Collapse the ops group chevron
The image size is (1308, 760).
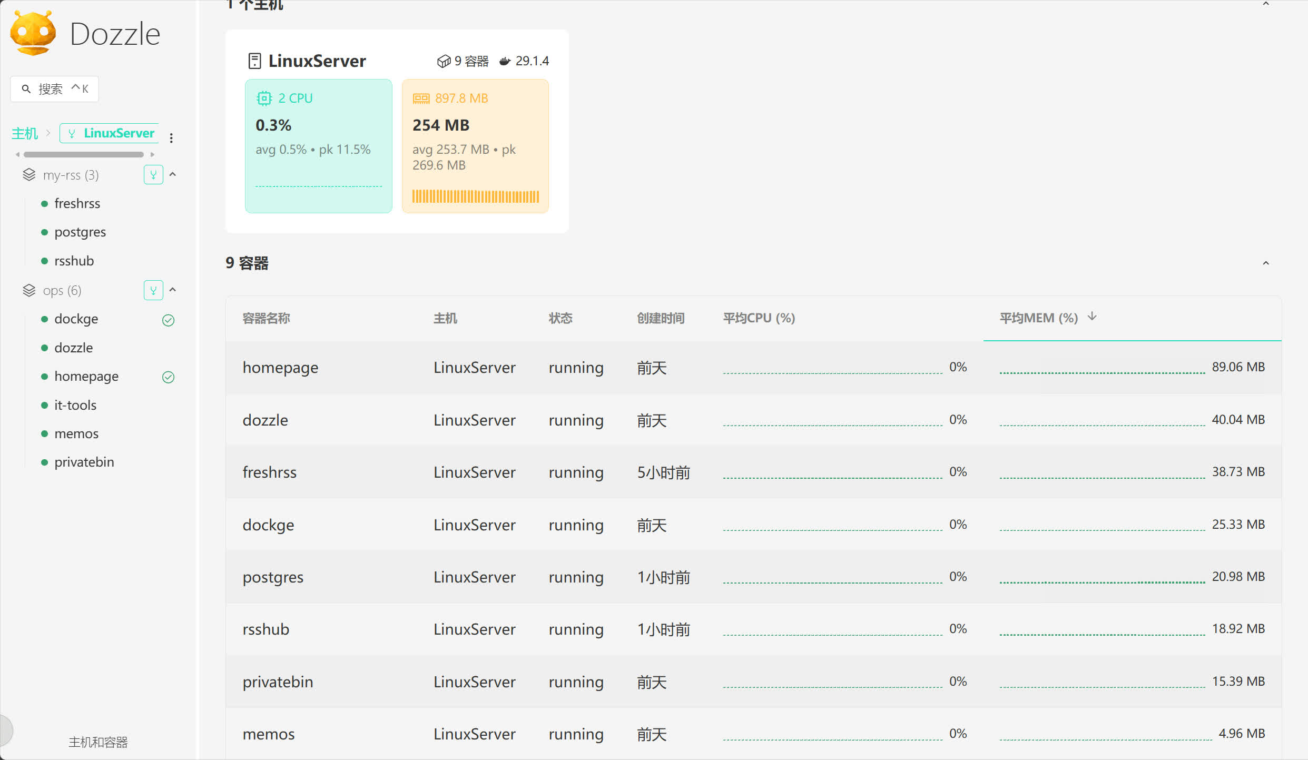pyautogui.click(x=173, y=290)
